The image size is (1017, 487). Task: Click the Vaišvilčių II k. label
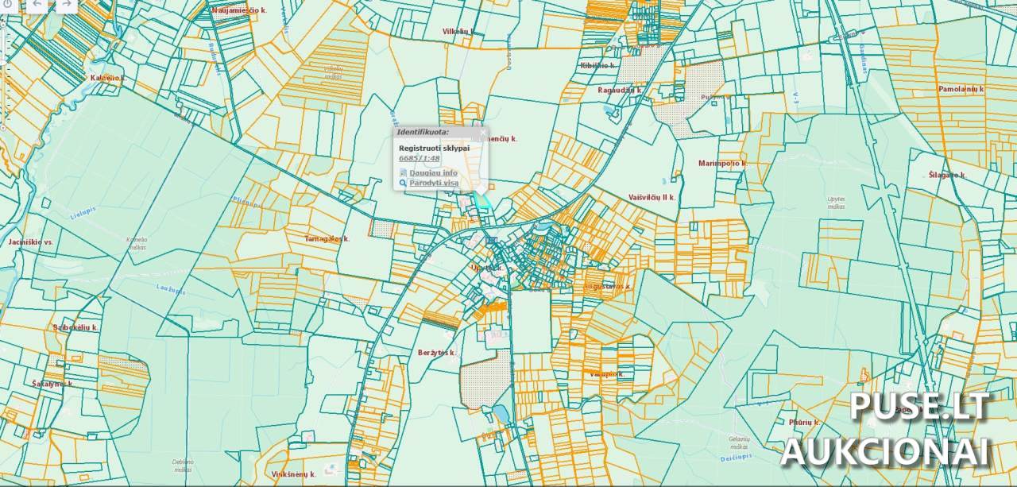click(x=652, y=196)
